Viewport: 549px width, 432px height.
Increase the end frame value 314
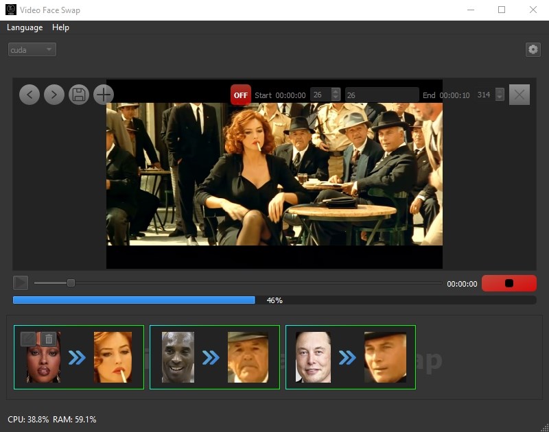pos(498,92)
